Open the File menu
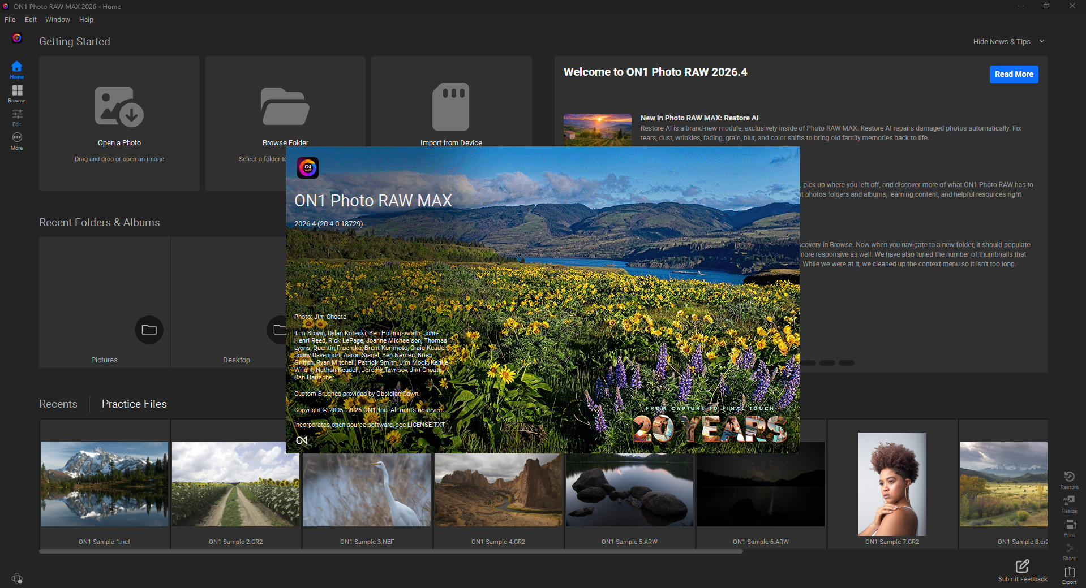This screenshot has height=588, width=1086. (x=10, y=20)
